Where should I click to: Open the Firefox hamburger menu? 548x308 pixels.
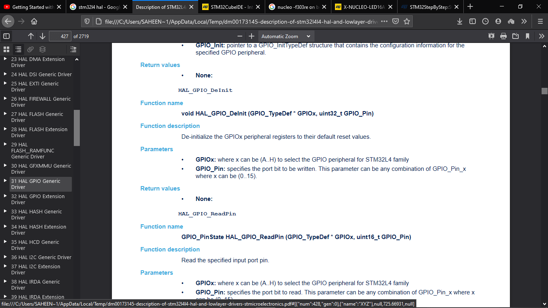coord(540,21)
